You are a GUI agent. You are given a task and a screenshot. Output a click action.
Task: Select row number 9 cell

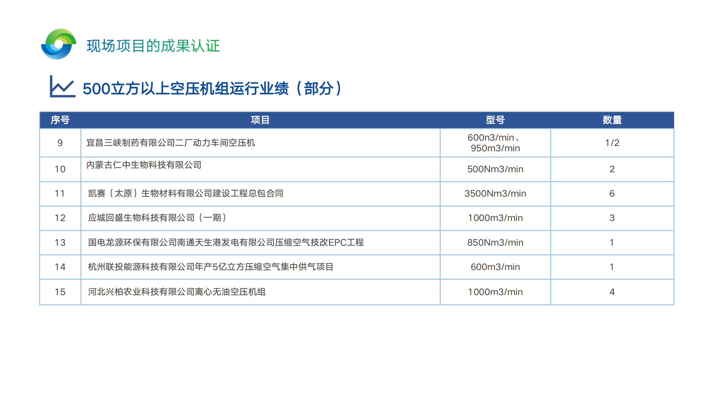(x=60, y=143)
